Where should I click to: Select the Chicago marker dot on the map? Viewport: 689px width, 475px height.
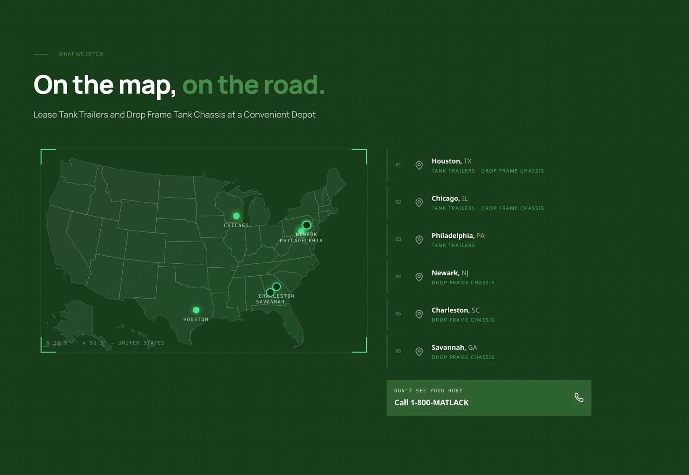click(236, 216)
